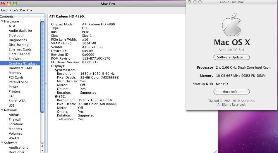Close the About This Mac window
The height and width of the screenshot is (153, 278).
tap(189, 2)
